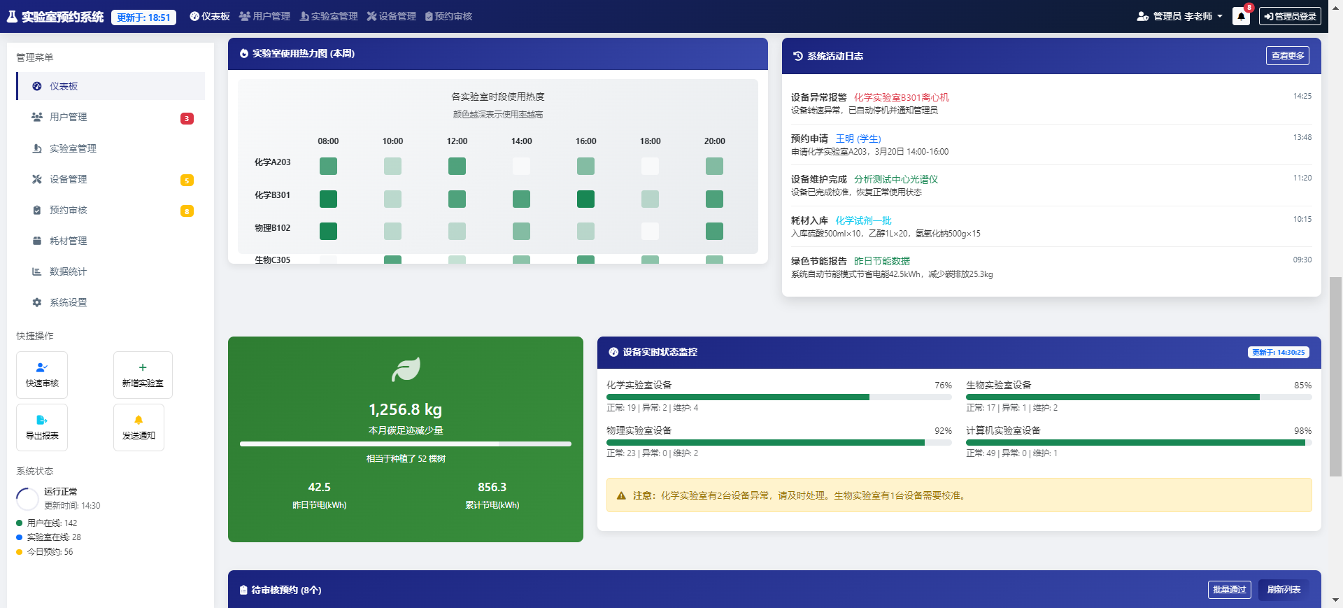This screenshot has height=608, width=1343.
Task: Click the 待审核预约 clipboard icon
Action: tap(243, 590)
